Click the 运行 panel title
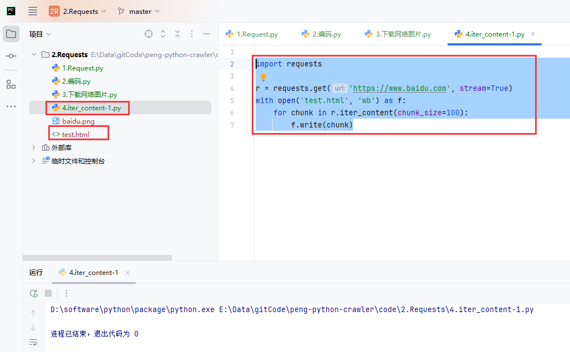The image size is (570, 352). tap(36, 272)
